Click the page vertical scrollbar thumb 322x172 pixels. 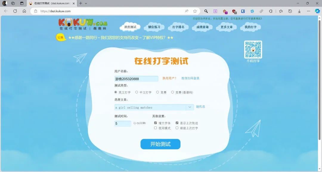pos(320,80)
